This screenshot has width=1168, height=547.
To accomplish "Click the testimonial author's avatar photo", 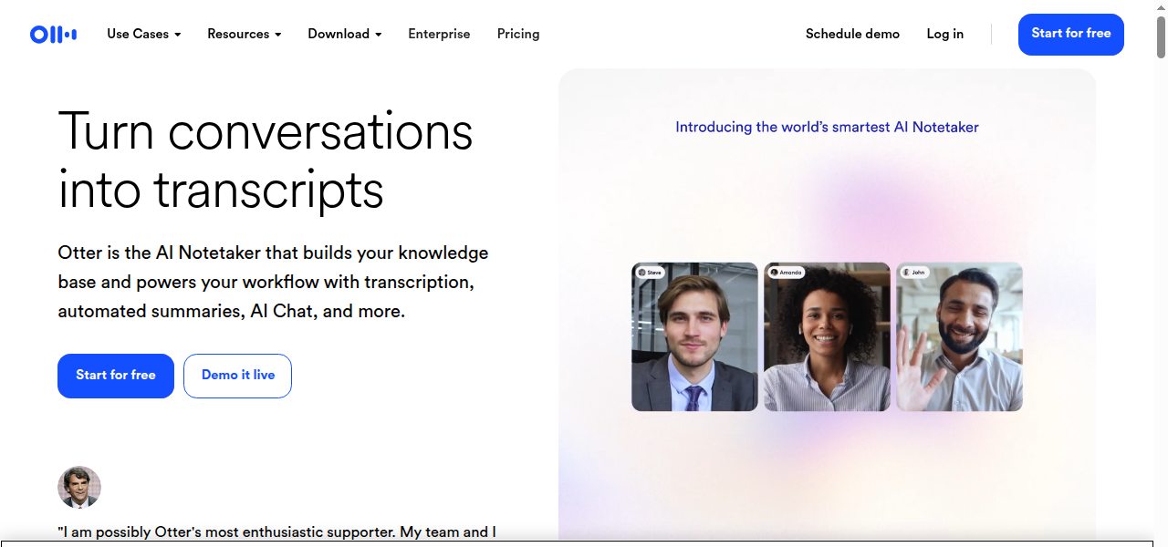I will [79, 487].
